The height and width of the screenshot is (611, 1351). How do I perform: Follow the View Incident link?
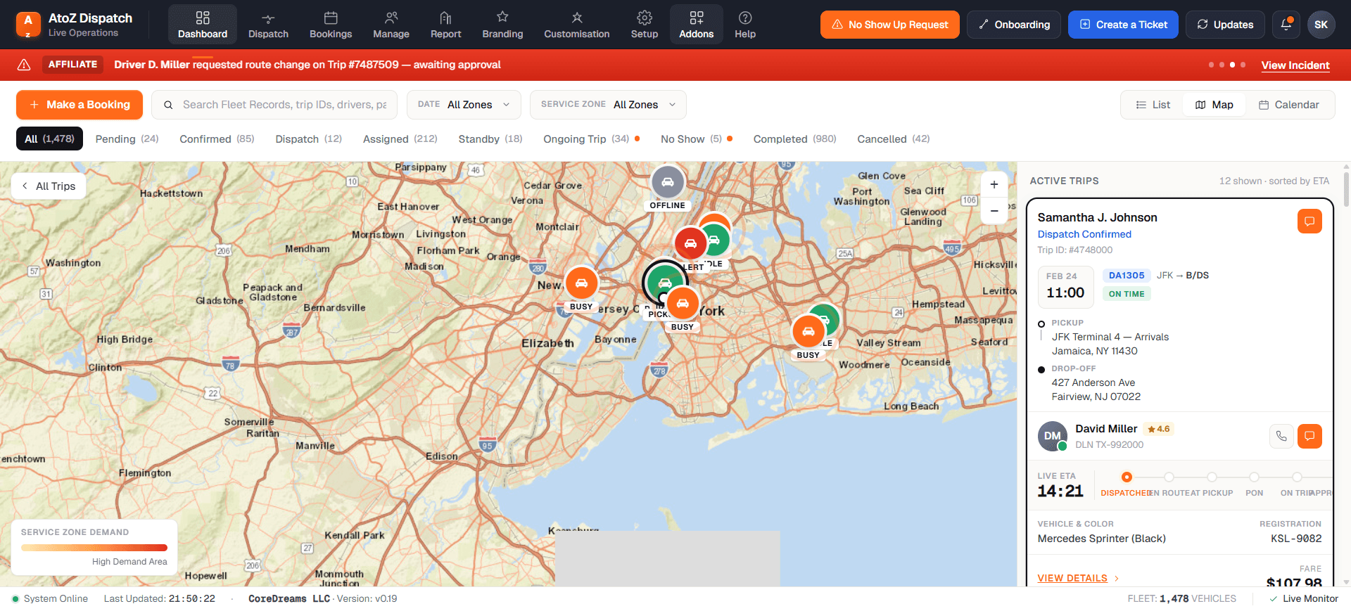1295,65
